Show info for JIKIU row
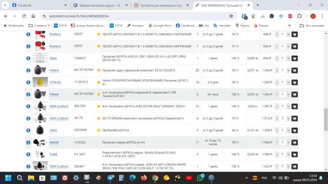 click(x=28, y=130)
